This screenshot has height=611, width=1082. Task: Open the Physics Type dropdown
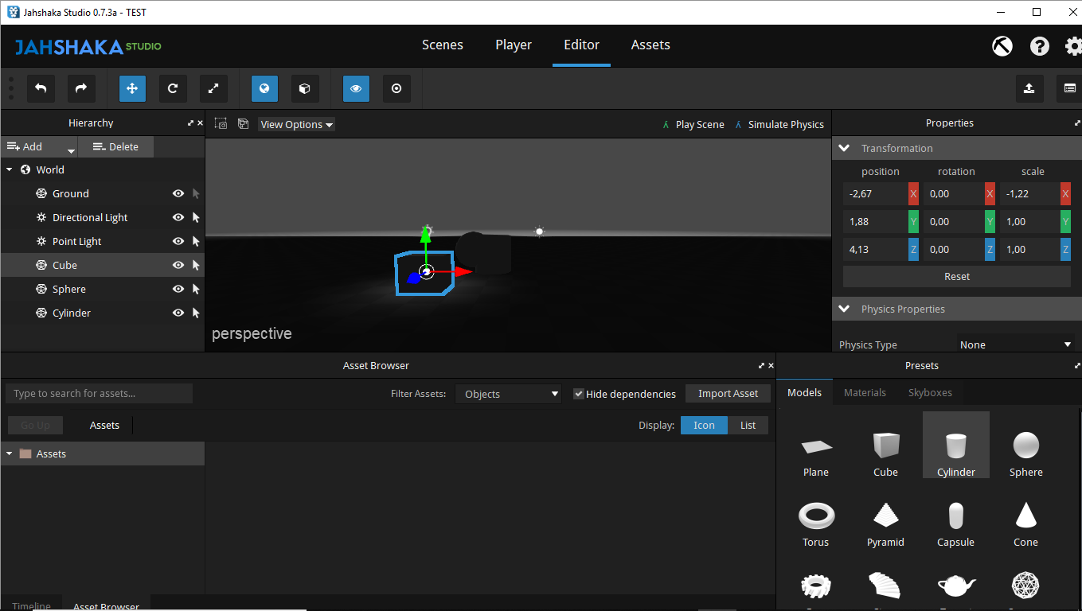click(x=1015, y=344)
